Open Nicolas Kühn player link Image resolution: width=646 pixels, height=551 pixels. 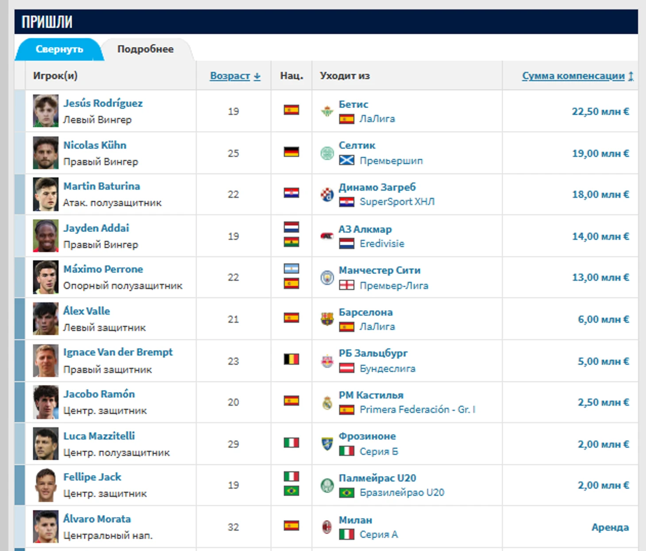95,145
